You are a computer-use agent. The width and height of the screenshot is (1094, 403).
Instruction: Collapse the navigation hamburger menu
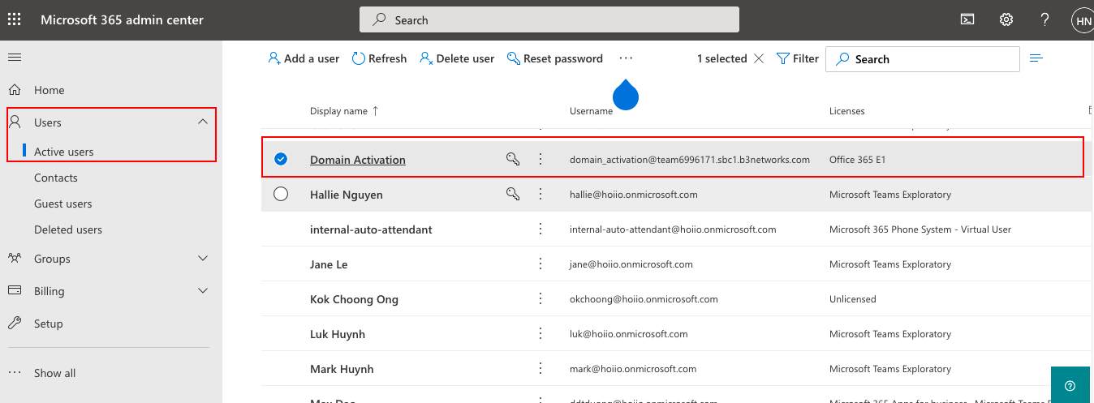15,57
